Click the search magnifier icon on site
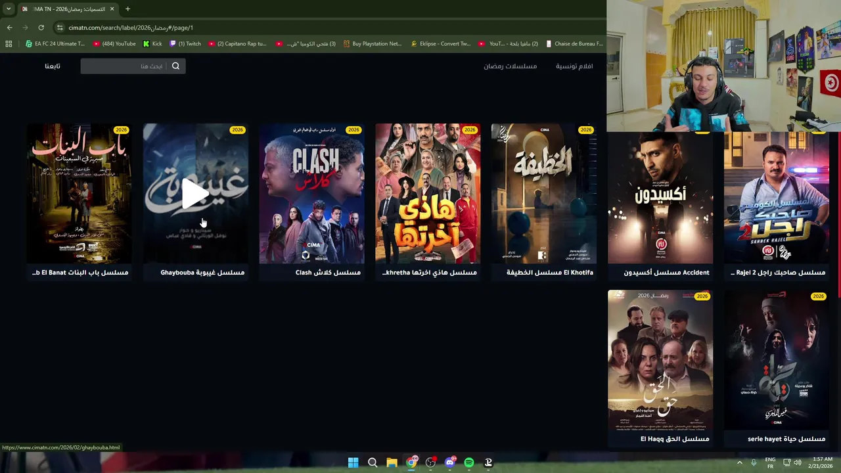Screen dimensions: 841x473 (175, 66)
